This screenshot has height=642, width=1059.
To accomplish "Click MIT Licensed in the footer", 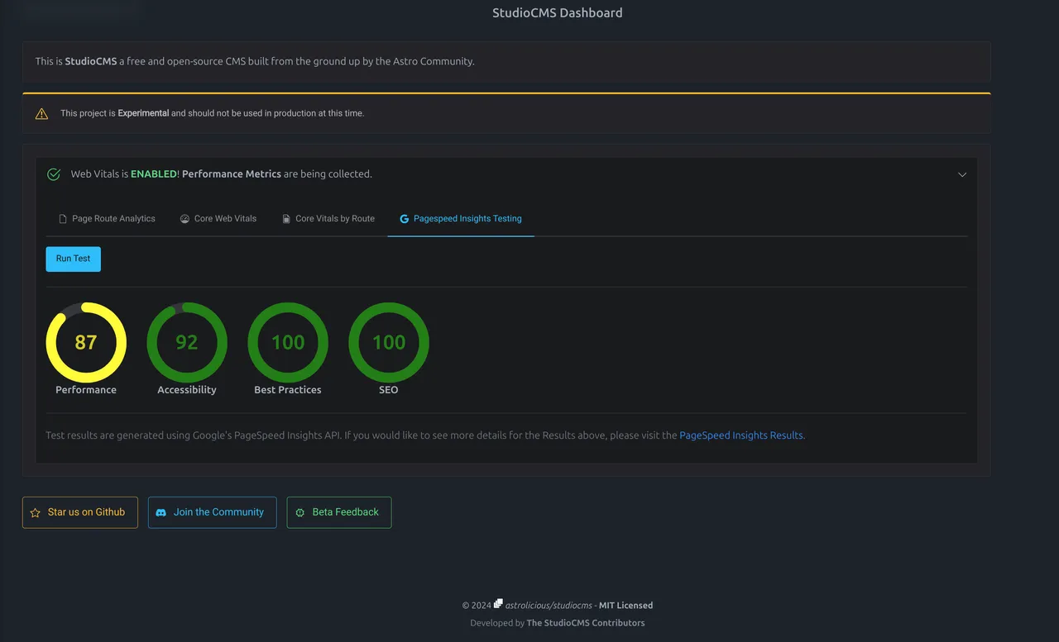I will [625, 606].
